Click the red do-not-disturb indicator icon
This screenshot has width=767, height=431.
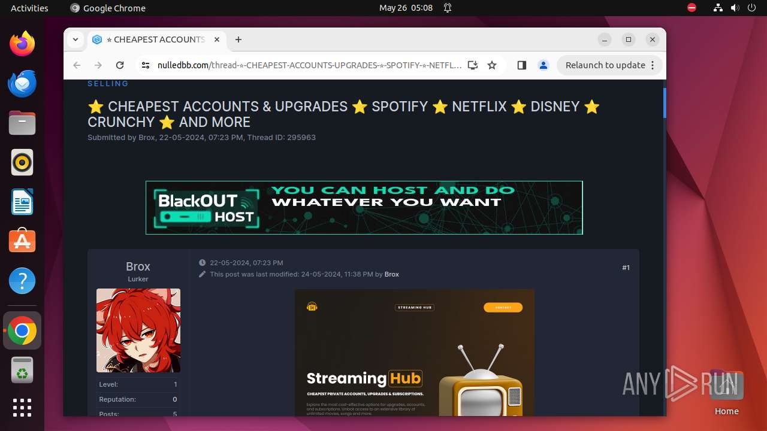click(x=692, y=8)
